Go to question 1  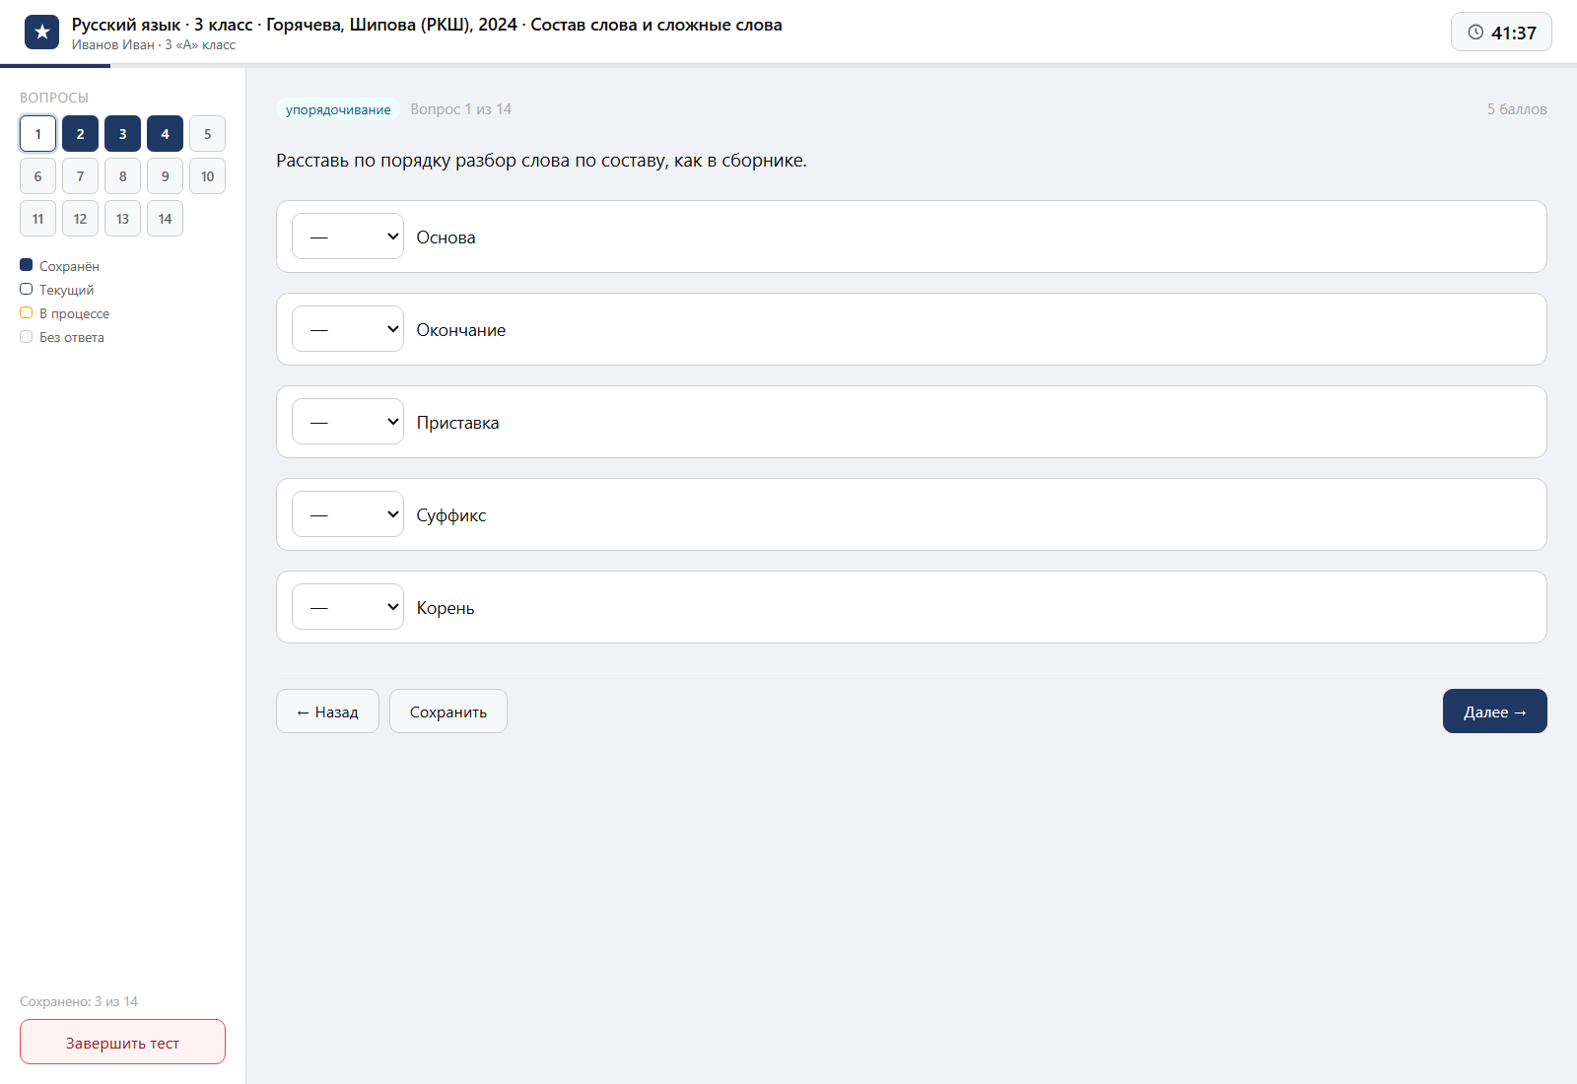(37, 134)
